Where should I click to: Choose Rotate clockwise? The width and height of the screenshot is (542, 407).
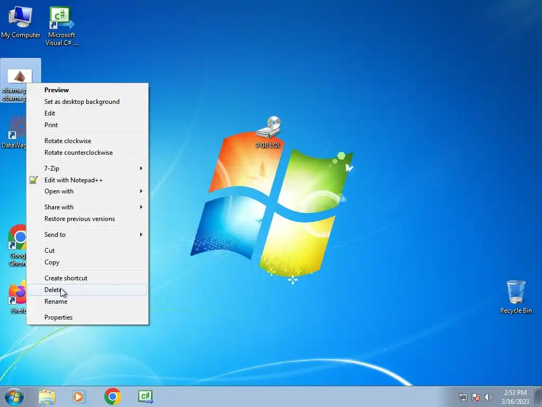coord(87,141)
